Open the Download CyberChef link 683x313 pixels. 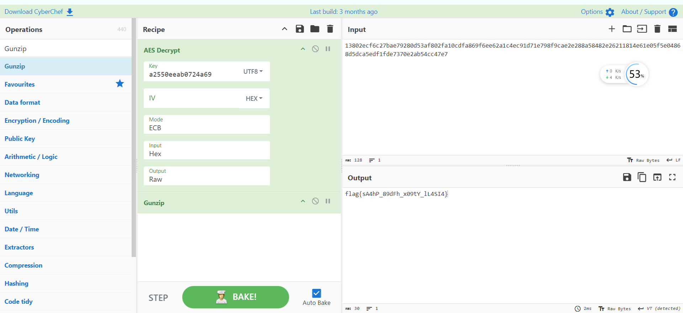pyautogui.click(x=34, y=12)
